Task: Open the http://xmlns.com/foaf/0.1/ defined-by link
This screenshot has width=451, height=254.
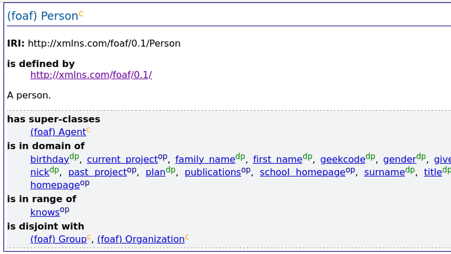Action: click(x=91, y=75)
